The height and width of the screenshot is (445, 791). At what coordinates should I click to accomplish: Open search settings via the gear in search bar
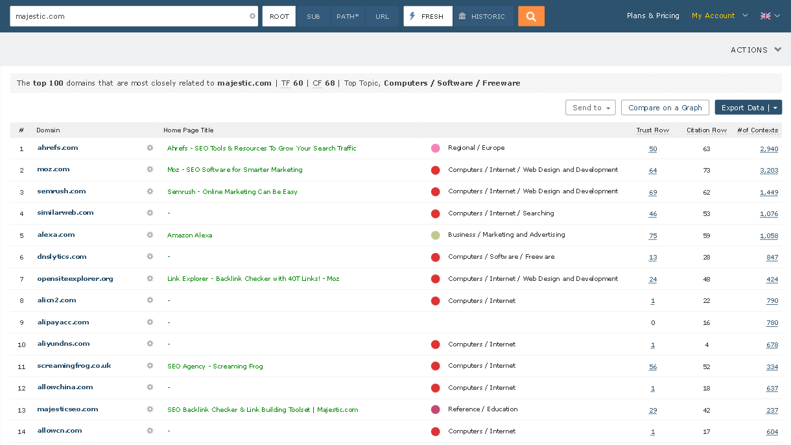(252, 15)
